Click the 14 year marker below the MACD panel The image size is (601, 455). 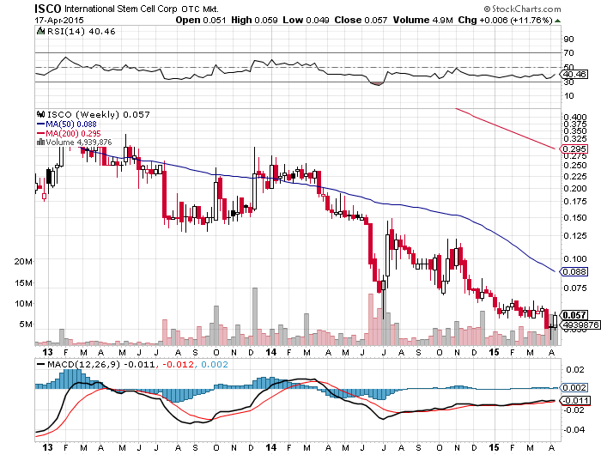click(271, 447)
